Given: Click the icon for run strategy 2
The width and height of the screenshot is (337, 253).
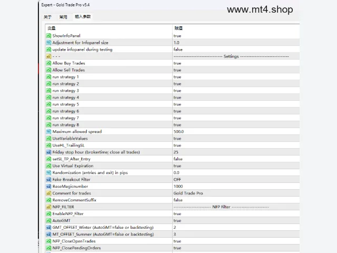Looking at the screenshot, I should [x=48, y=84].
